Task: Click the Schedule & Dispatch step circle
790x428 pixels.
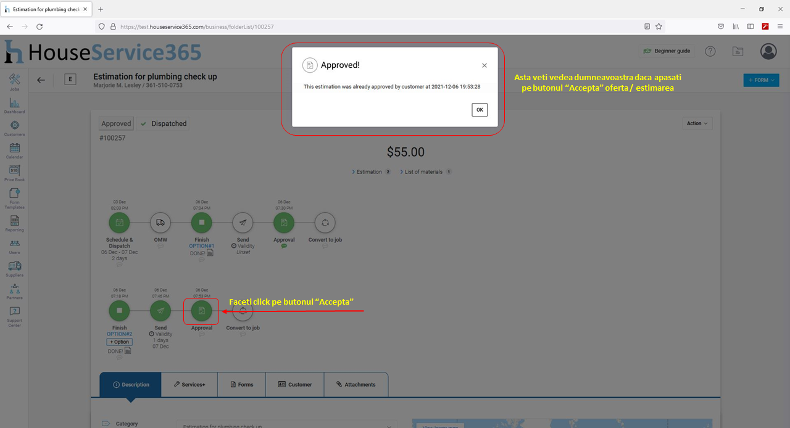Action: pos(119,223)
